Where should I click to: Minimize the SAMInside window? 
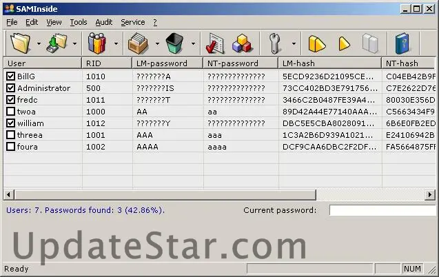(405, 9)
